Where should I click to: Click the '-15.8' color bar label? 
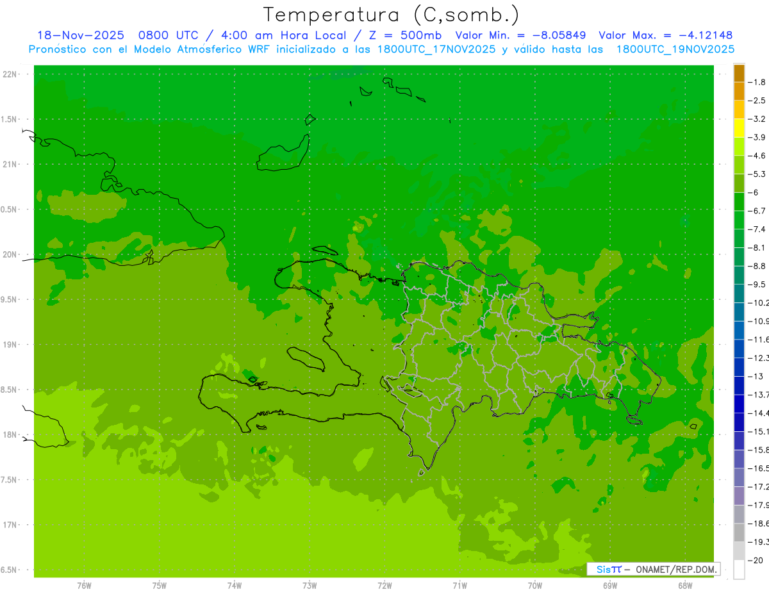(759, 450)
